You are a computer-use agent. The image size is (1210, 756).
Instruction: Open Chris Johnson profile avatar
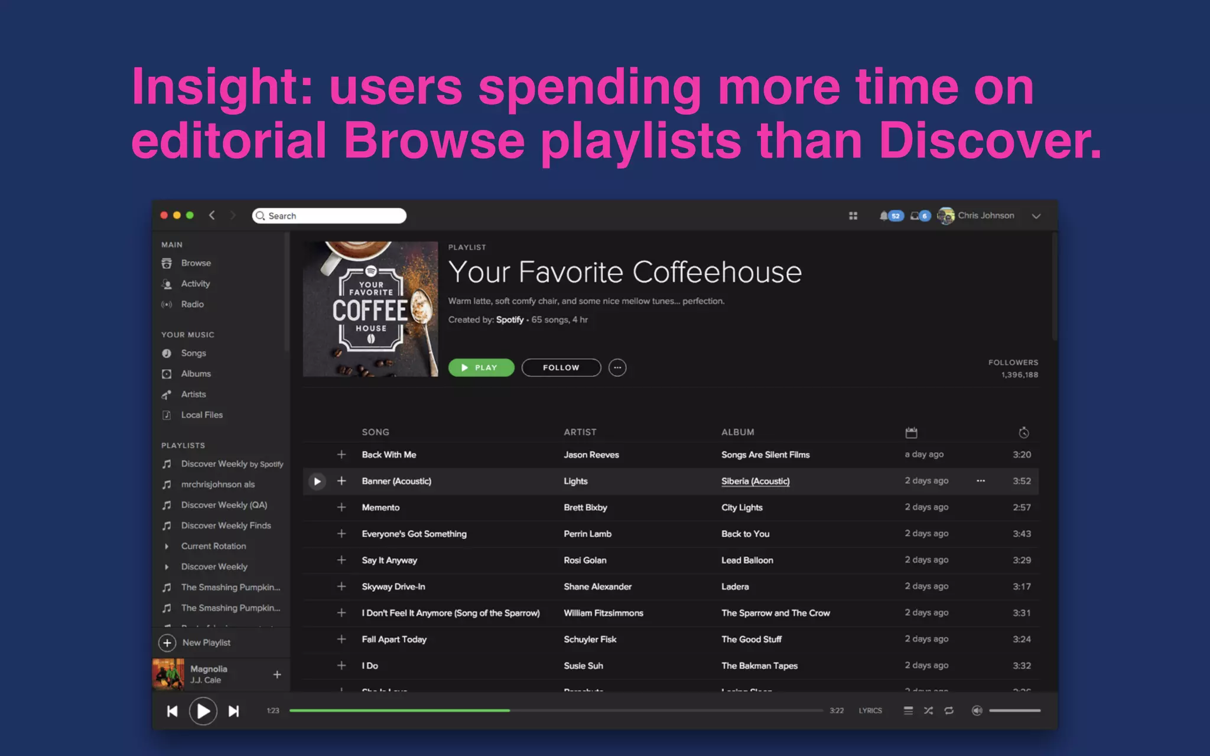click(x=946, y=216)
